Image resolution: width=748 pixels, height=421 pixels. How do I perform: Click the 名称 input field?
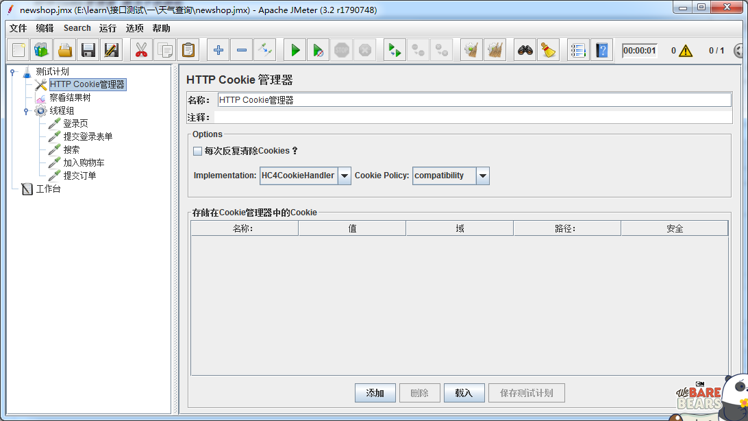pyautogui.click(x=474, y=99)
